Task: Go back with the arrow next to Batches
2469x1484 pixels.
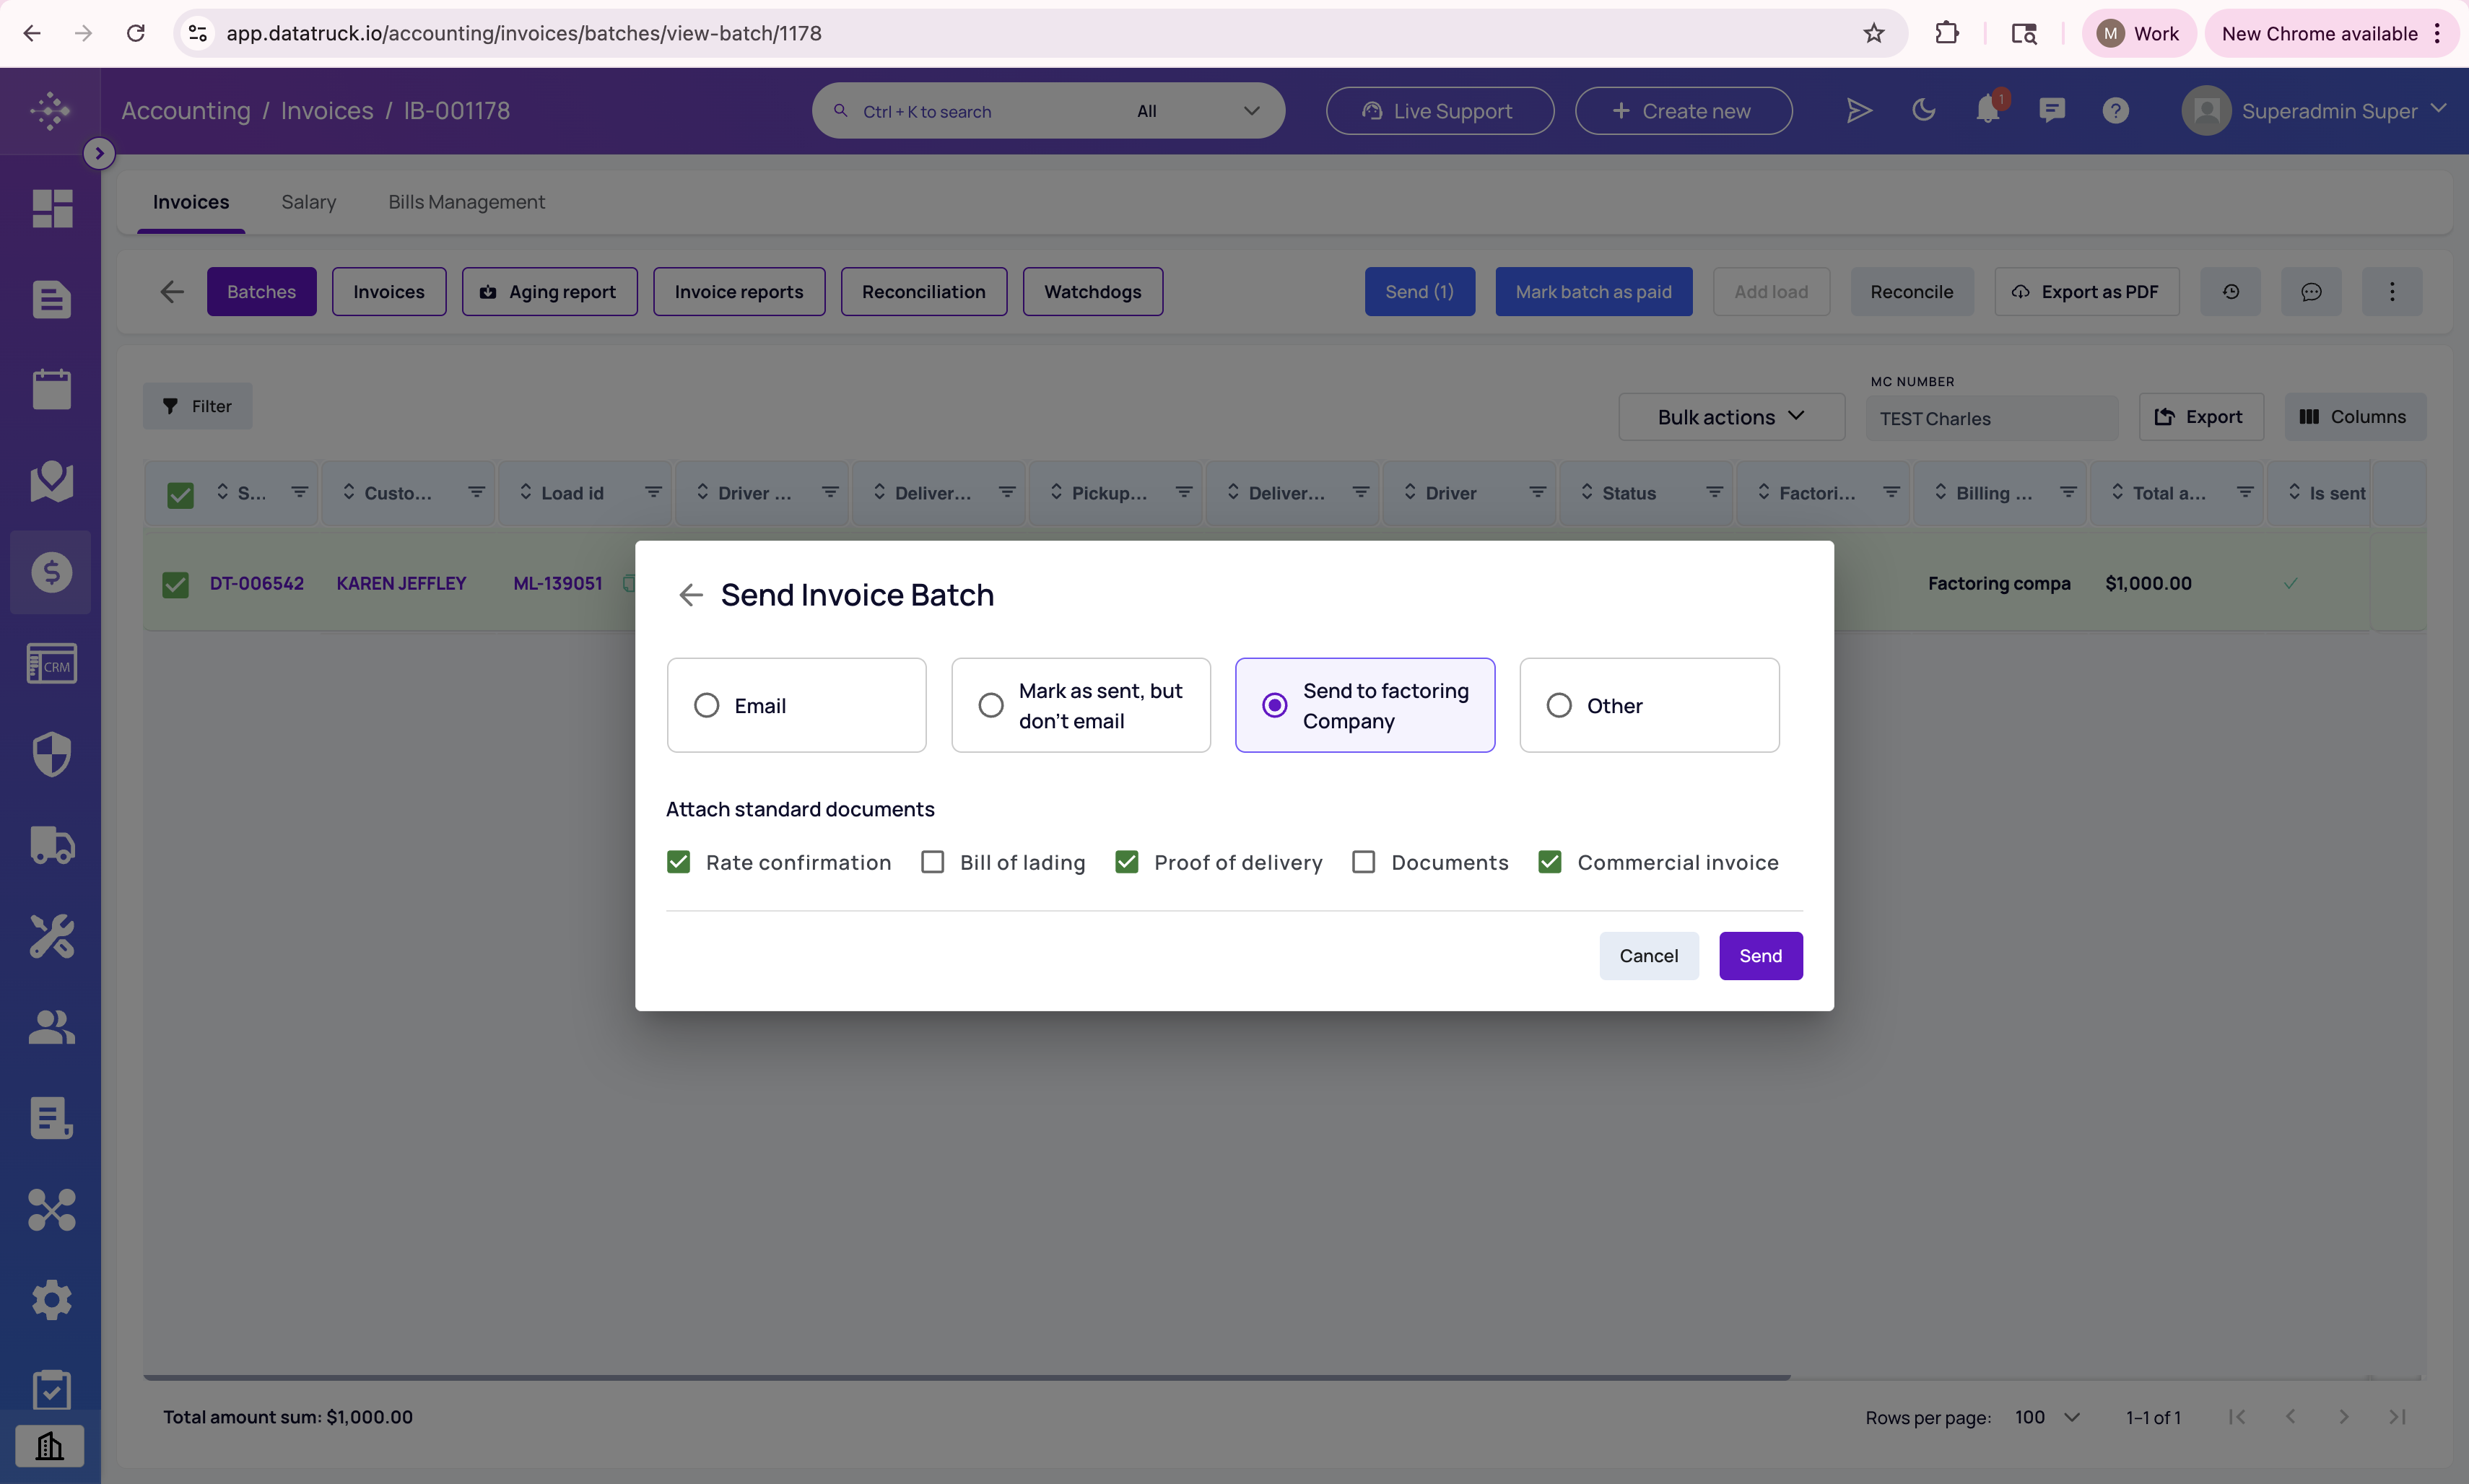Action: click(172, 291)
